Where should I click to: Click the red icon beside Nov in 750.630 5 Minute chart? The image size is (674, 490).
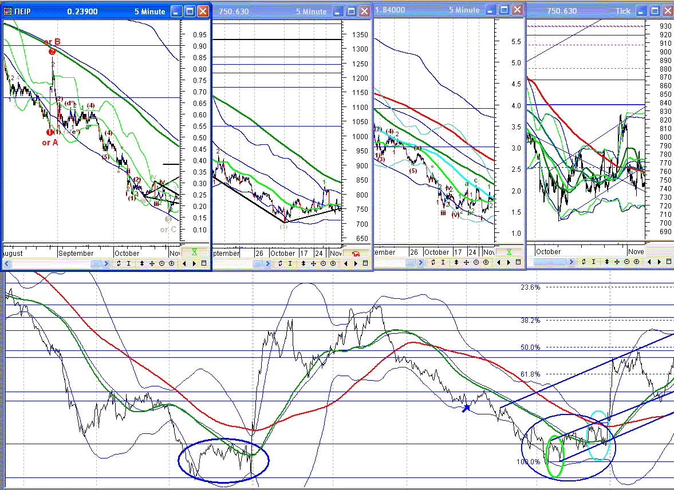(356, 253)
